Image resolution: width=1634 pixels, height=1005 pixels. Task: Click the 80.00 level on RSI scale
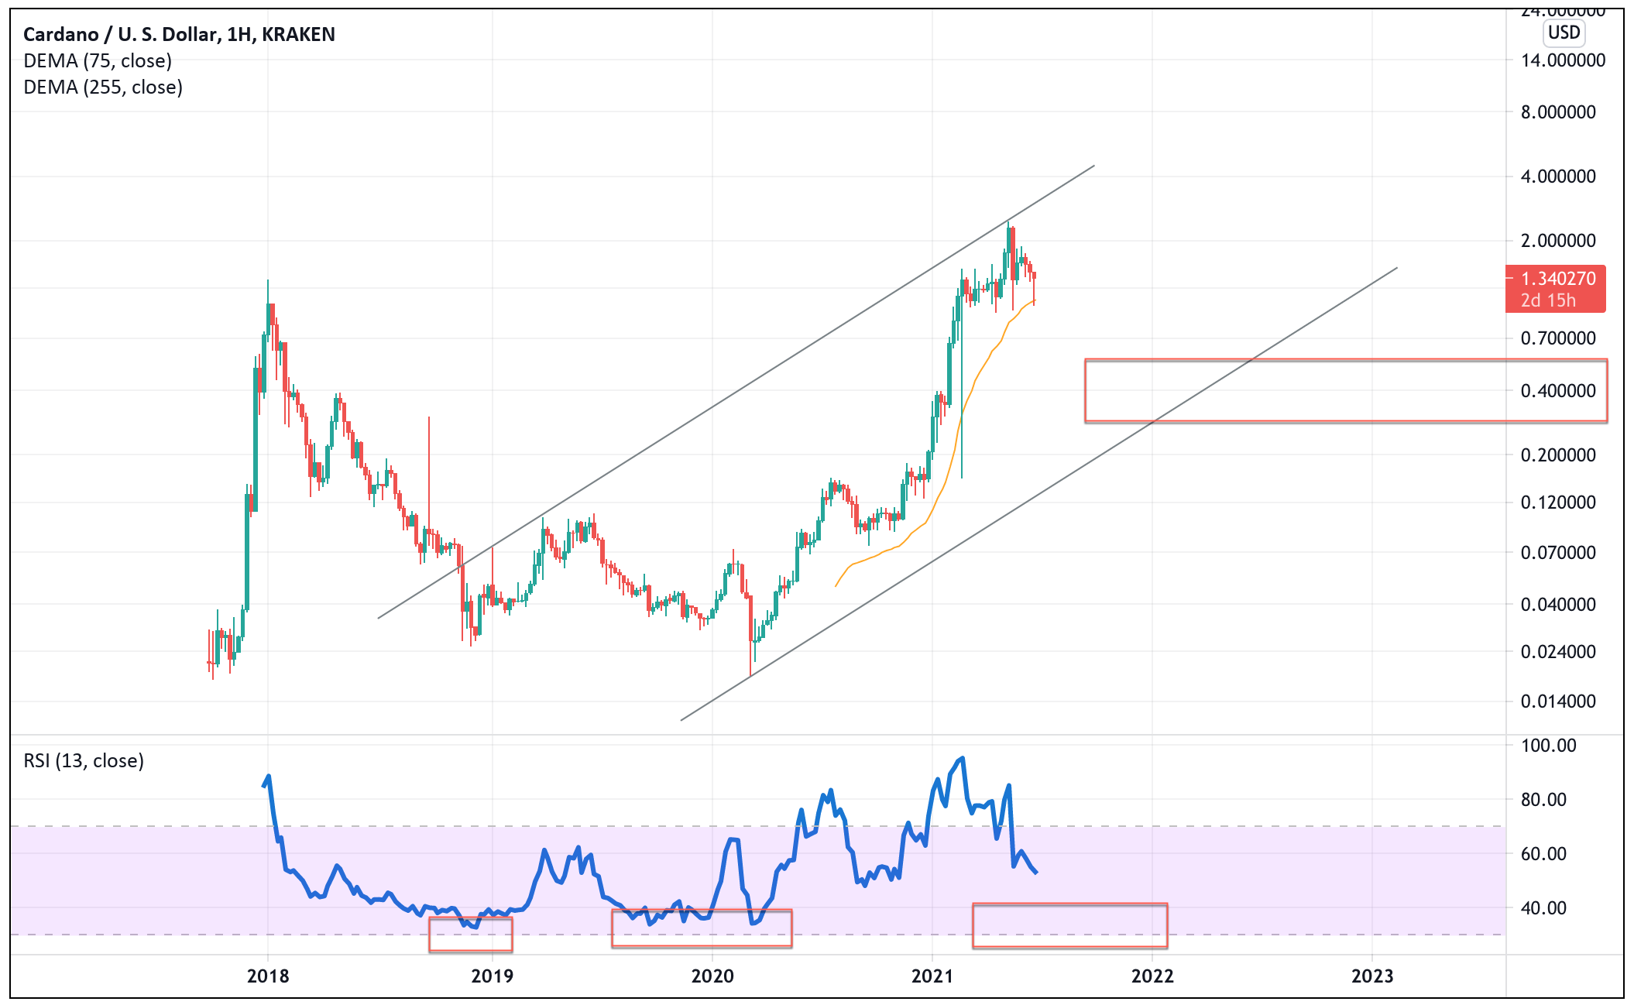(x=1543, y=799)
